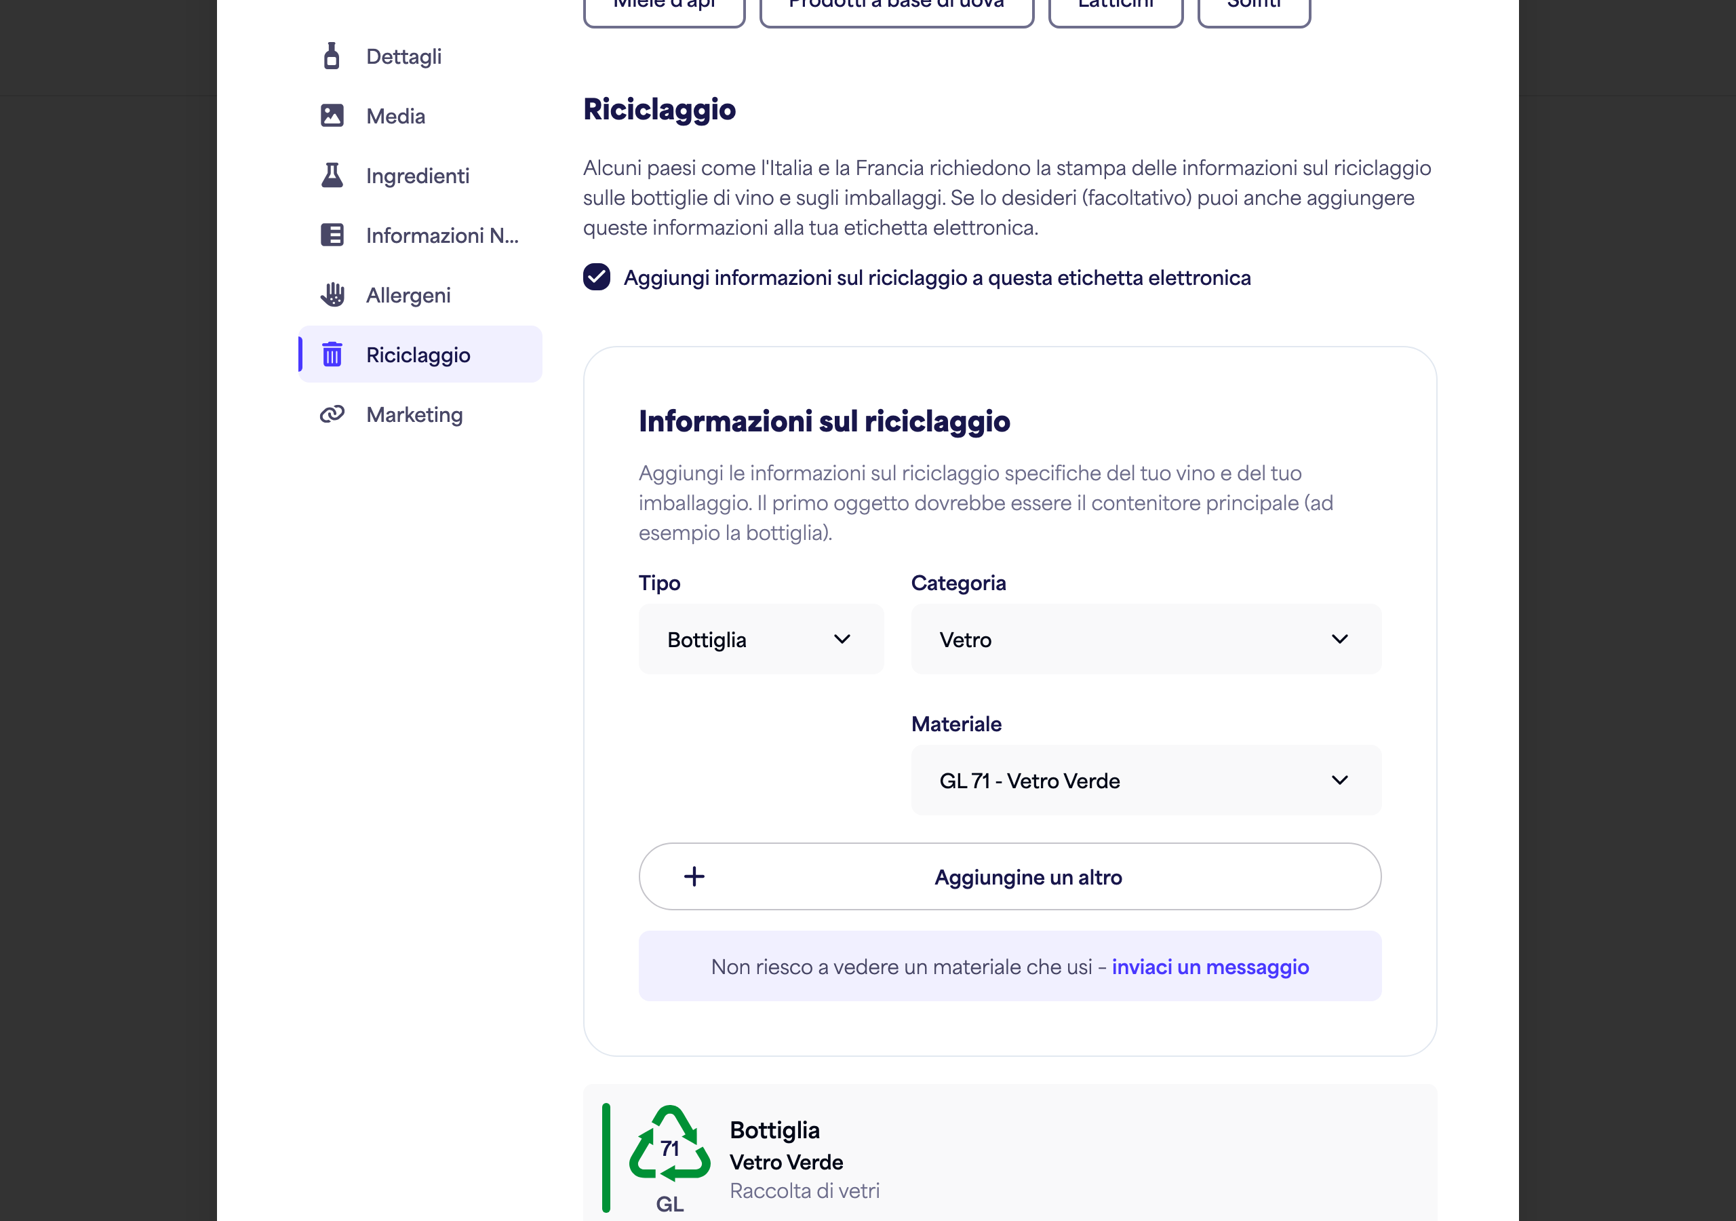Click the Aggiungine un altro button
The height and width of the screenshot is (1221, 1736).
click(1010, 877)
